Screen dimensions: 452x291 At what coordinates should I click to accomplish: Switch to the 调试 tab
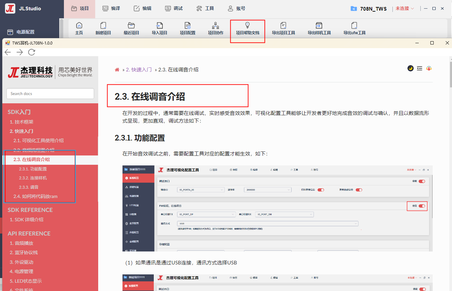click(173, 9)
